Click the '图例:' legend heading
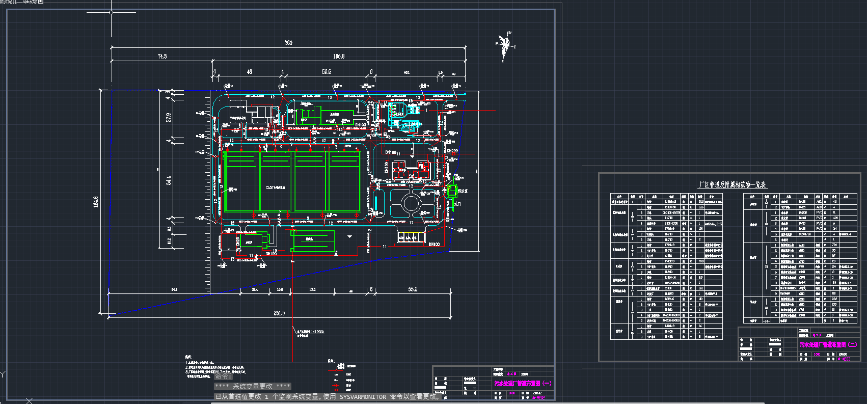 click(331, 361)
